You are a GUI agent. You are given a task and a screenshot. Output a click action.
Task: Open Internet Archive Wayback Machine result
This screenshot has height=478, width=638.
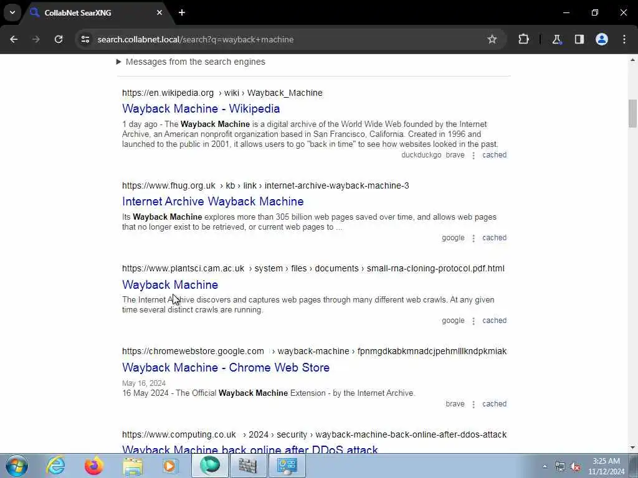pos(213,201)
